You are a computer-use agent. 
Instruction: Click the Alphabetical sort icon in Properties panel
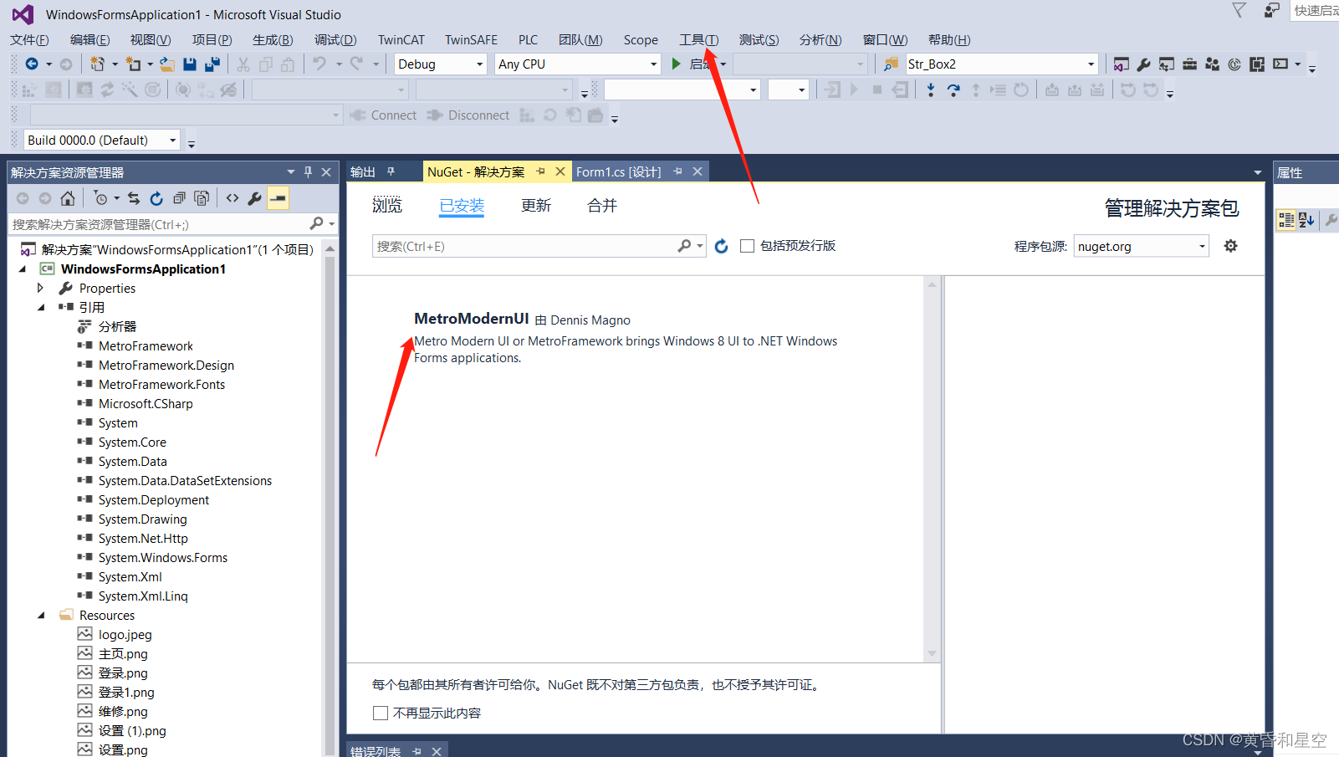1306,220
